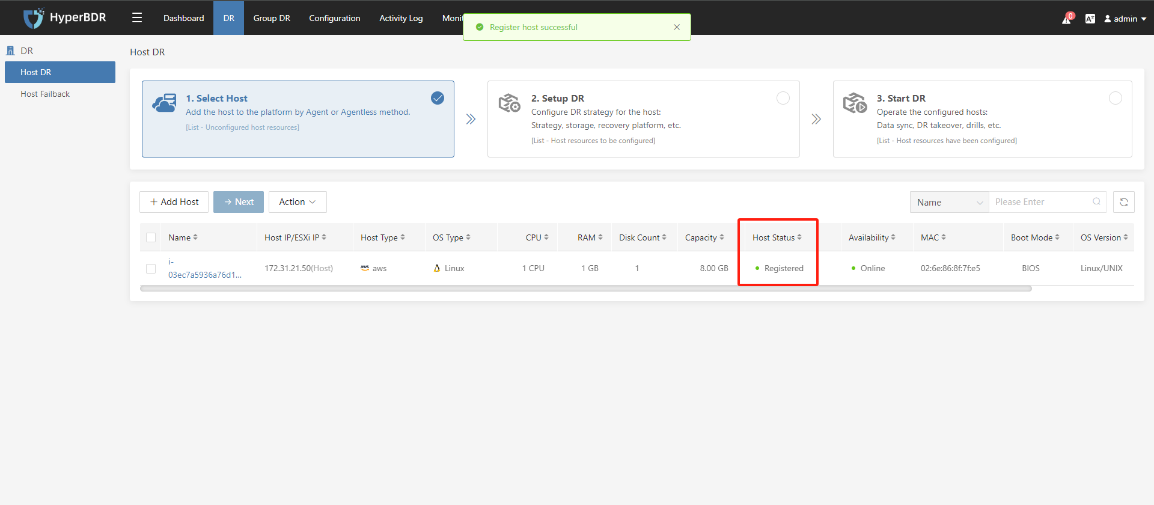Open the Dashboard tab
The width and height of the screenshot is (1154, 505).
point(183,18)
